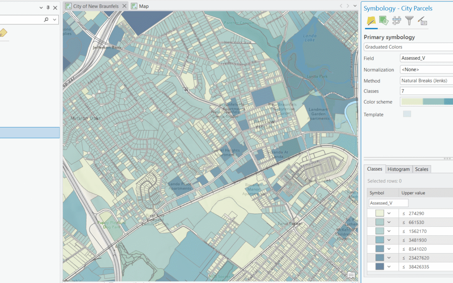Click the notification message icon on the map
453x283 pixels.
(x=351, y=274)
